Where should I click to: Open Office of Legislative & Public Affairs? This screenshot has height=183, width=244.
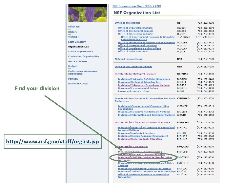tap(139, 48)
